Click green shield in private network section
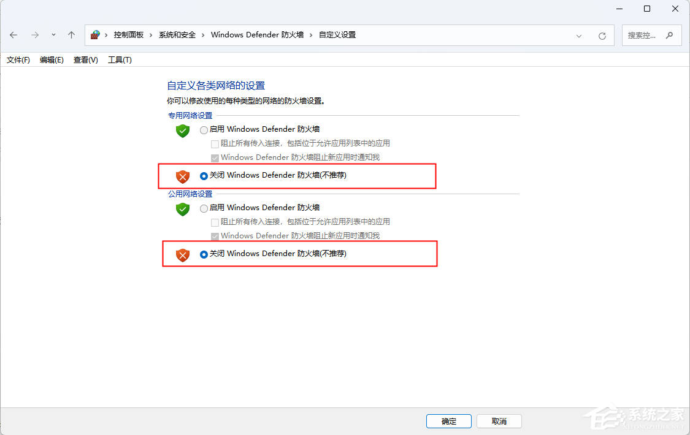Screen dimensions: 690x435 (x=183, y=131)
